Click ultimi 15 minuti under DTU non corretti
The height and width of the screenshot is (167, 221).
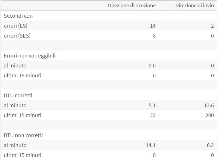pos(22,155)
